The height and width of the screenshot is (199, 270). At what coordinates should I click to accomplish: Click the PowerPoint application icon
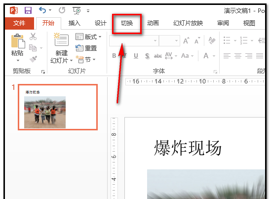pos(14,10)
